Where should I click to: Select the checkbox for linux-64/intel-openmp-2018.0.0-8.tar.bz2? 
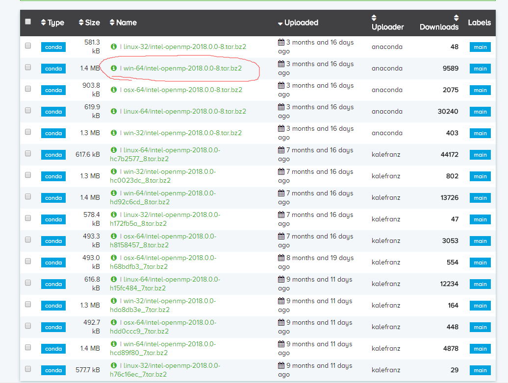tap(28, 110)
